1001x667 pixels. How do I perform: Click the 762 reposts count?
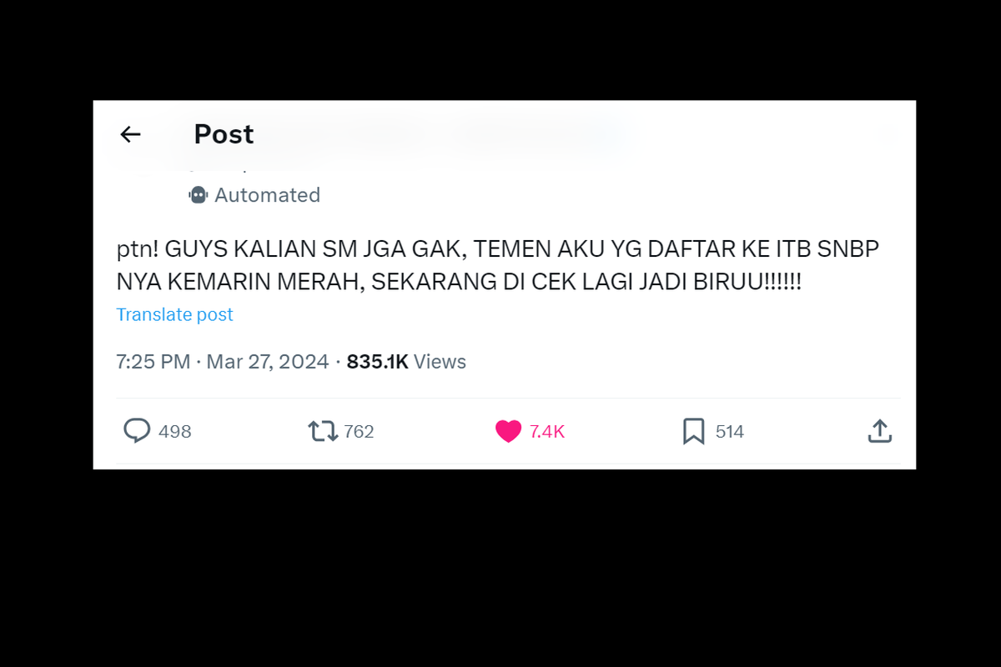[x=359, y=432]
